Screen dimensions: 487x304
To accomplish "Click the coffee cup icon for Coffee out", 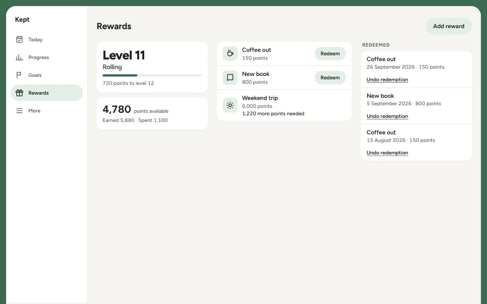I will [x=230, y=54].
